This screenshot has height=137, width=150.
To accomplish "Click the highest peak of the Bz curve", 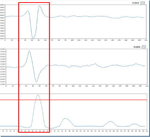I will click(29, 51).
